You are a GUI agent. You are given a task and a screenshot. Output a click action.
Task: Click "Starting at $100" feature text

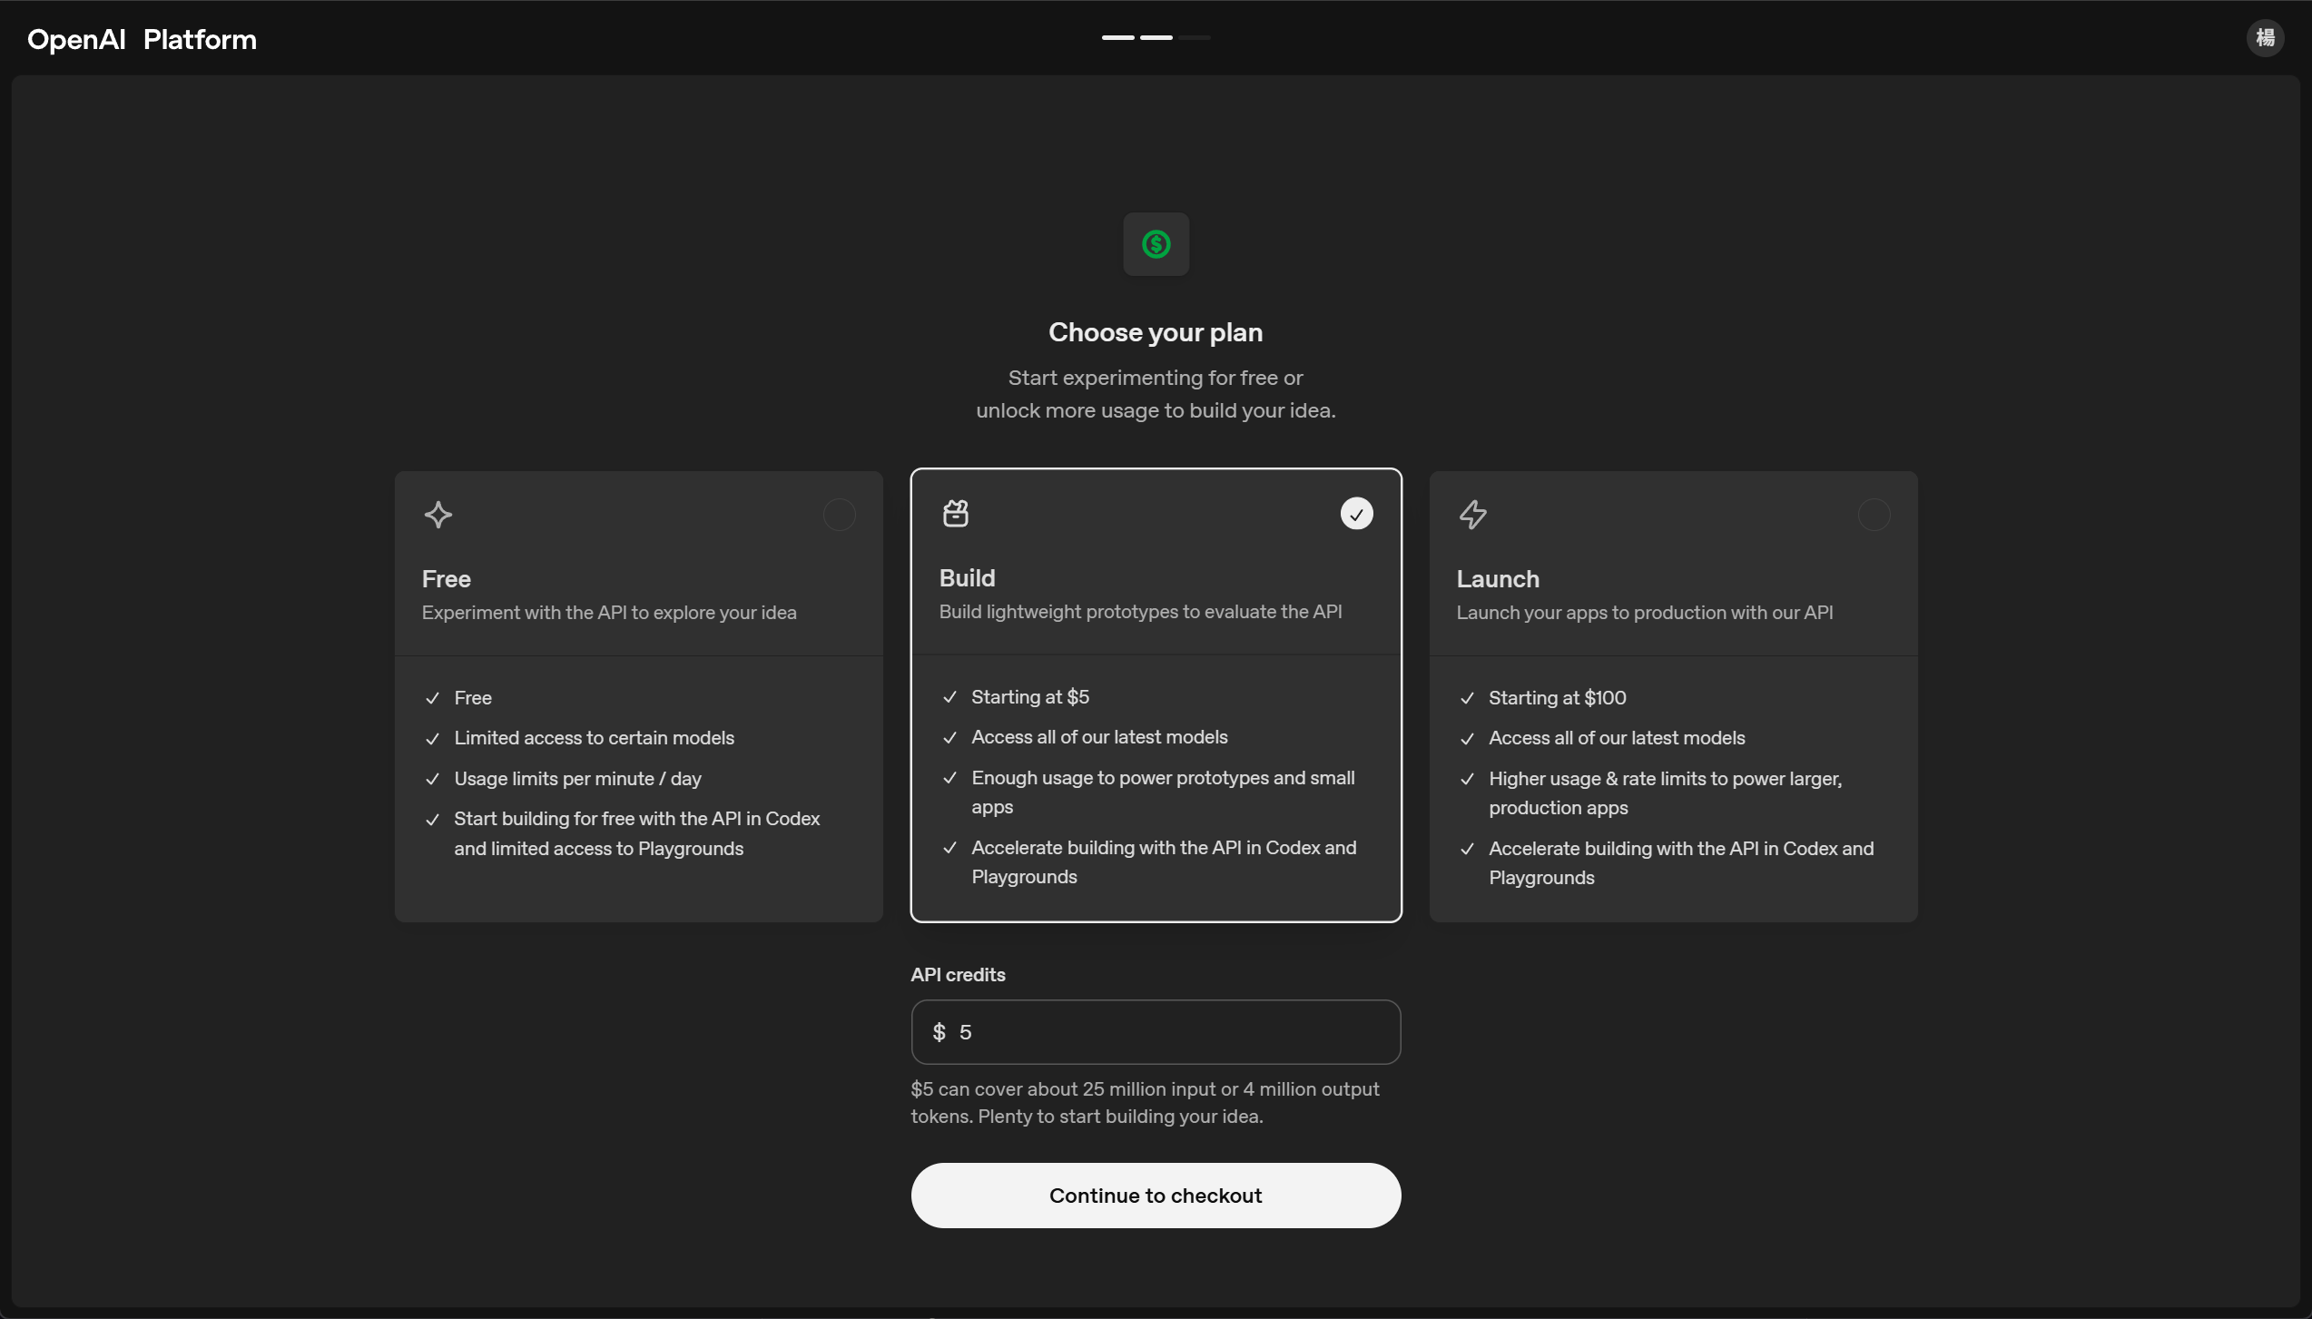click(x=1557, y=698)
